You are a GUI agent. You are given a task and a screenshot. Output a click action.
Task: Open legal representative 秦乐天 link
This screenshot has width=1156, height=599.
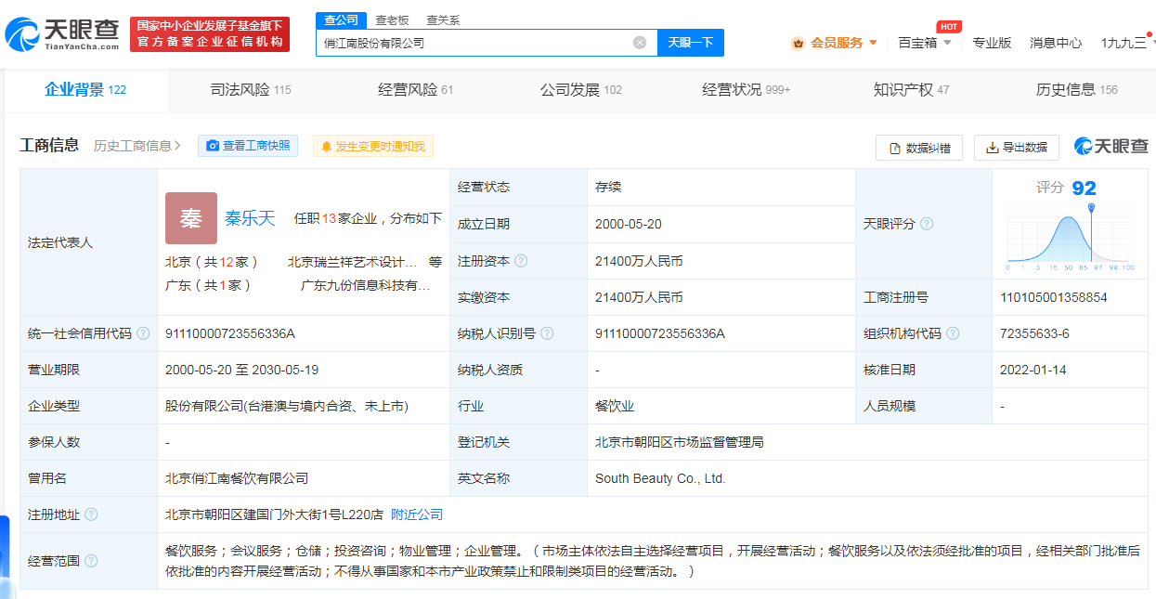tap(250, 218)
